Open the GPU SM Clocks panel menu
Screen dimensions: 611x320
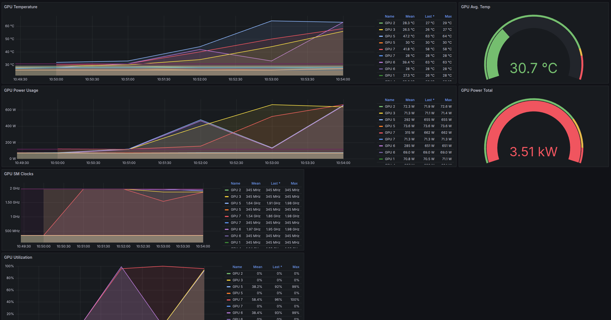tap(19, 174)
